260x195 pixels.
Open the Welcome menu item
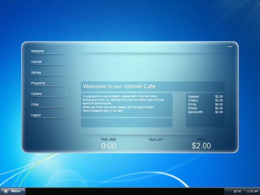38,51
